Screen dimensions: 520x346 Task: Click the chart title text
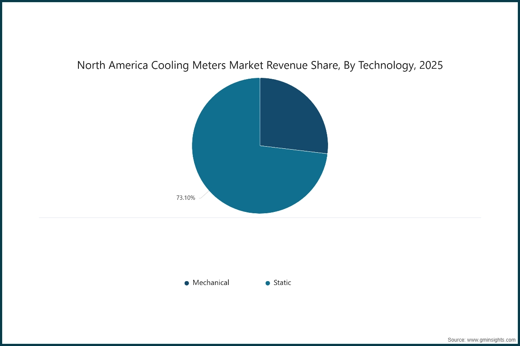260,65
